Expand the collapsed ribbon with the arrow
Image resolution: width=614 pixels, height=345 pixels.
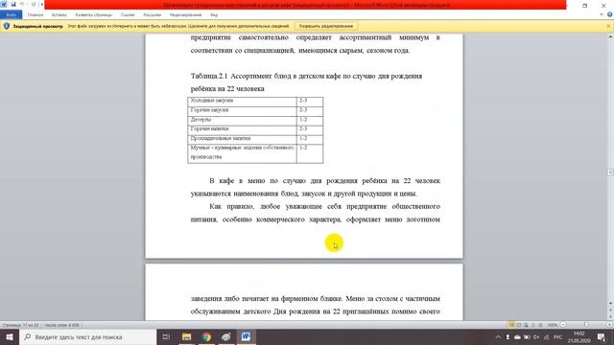[x=602, y=14]
